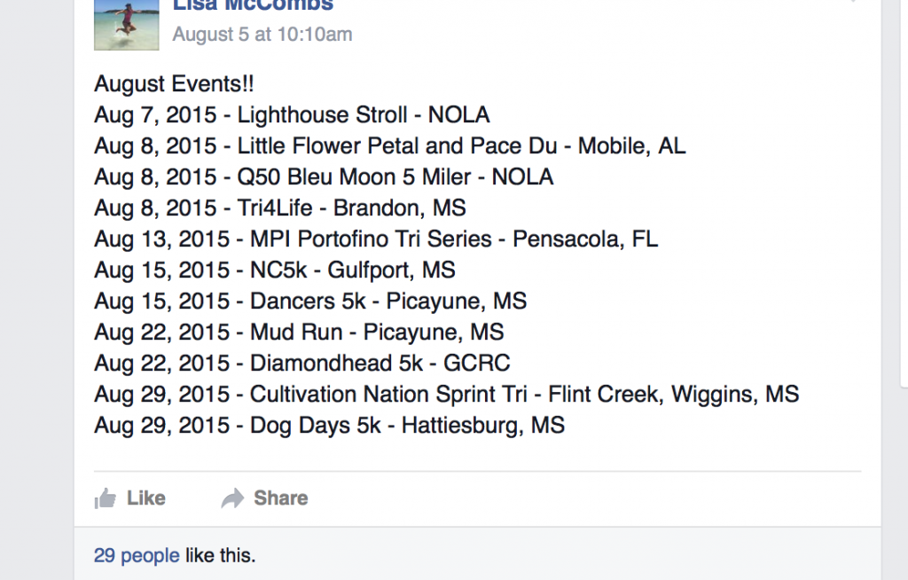Click the Tri4Life - Brandon, MS entry
The width and height of the screenshot is (908, 580).
[279, 208]
